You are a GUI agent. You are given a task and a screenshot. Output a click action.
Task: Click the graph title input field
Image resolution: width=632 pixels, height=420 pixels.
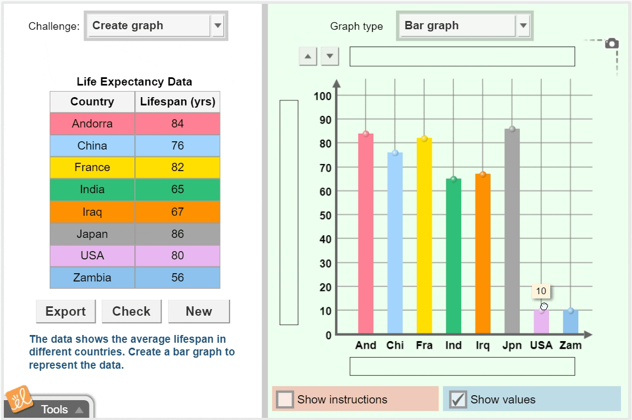pyautogui.click(x=462, y=56)
